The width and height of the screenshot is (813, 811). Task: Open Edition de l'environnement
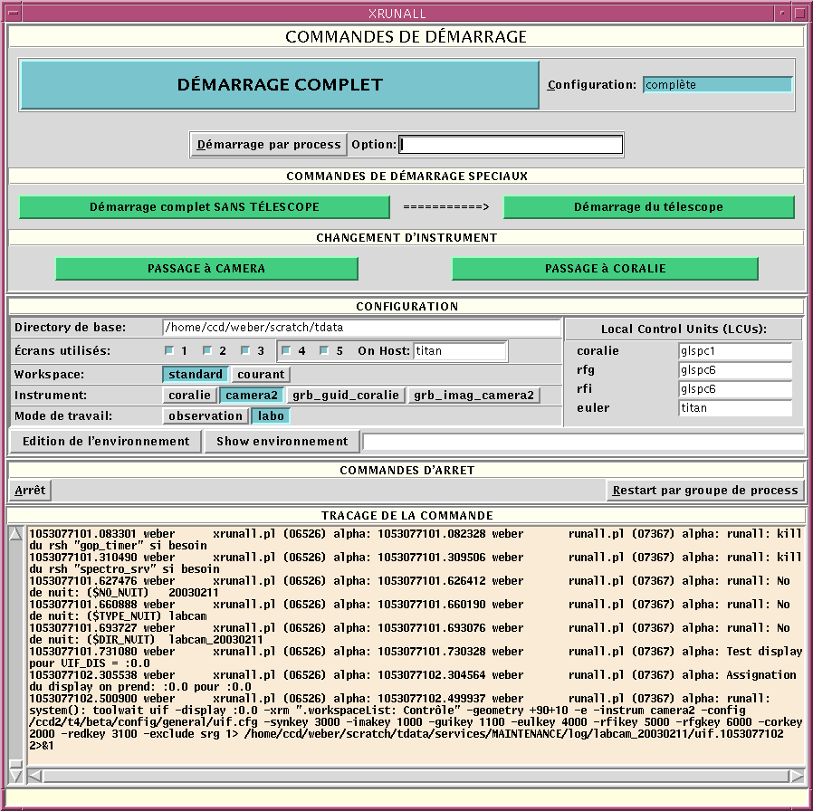[106, 442]
